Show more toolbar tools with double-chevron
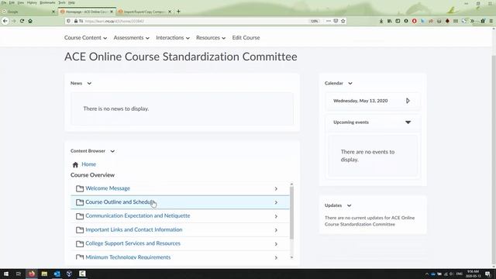This screenshot has width=496, height=279. pyautogui.click(x=472, y=21)
